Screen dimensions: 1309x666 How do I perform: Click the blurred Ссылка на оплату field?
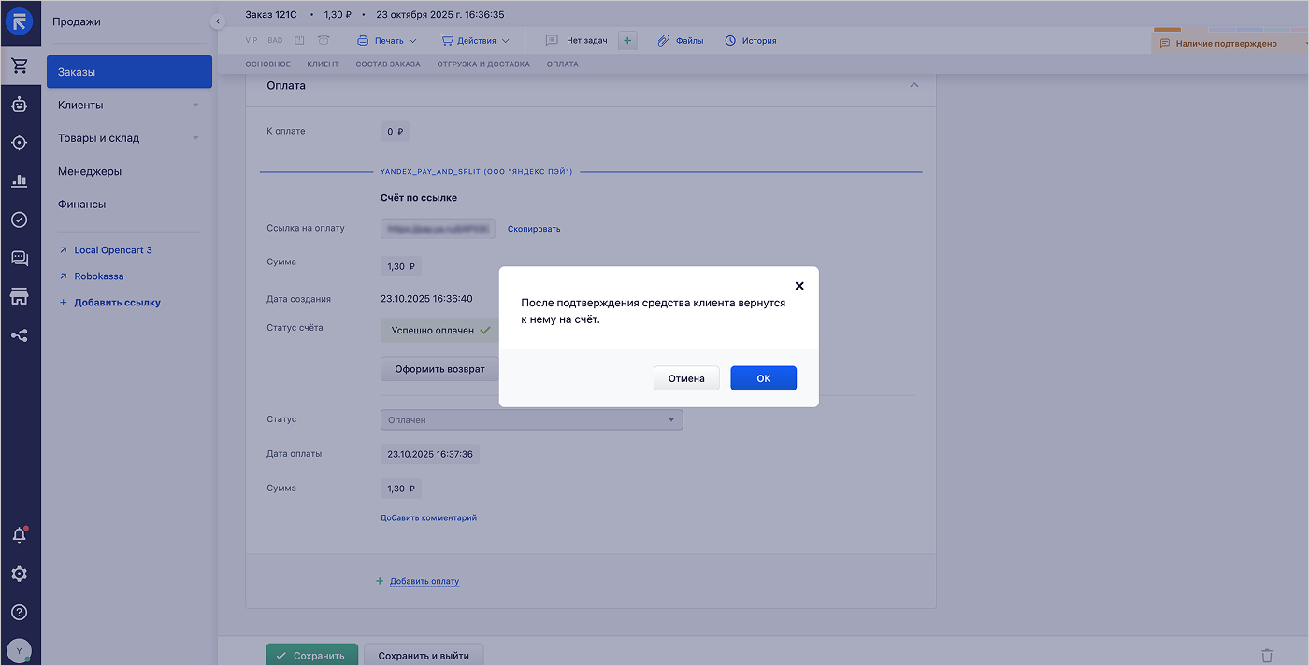click(x=438, y=229)
